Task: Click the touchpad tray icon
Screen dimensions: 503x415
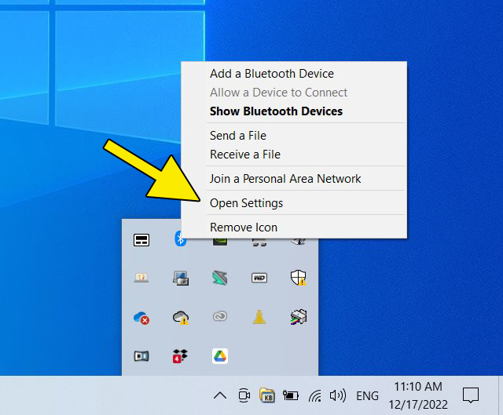Action: point(141,240)
